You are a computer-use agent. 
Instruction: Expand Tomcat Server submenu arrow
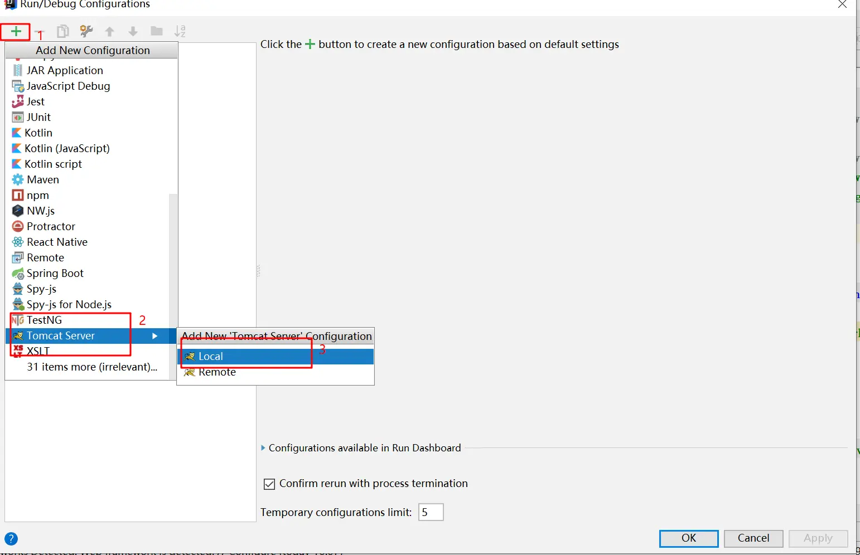tap(155, 336)
